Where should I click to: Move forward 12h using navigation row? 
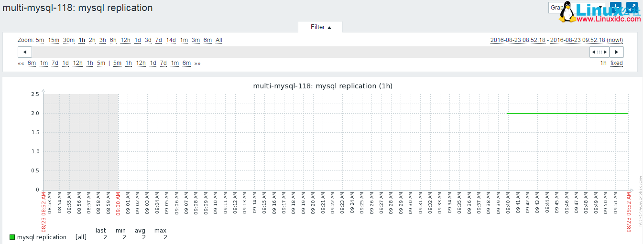(x=141, y=63)
